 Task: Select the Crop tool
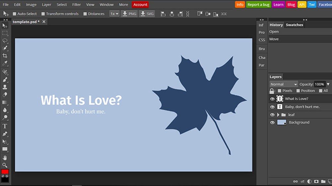coord(5,56)
